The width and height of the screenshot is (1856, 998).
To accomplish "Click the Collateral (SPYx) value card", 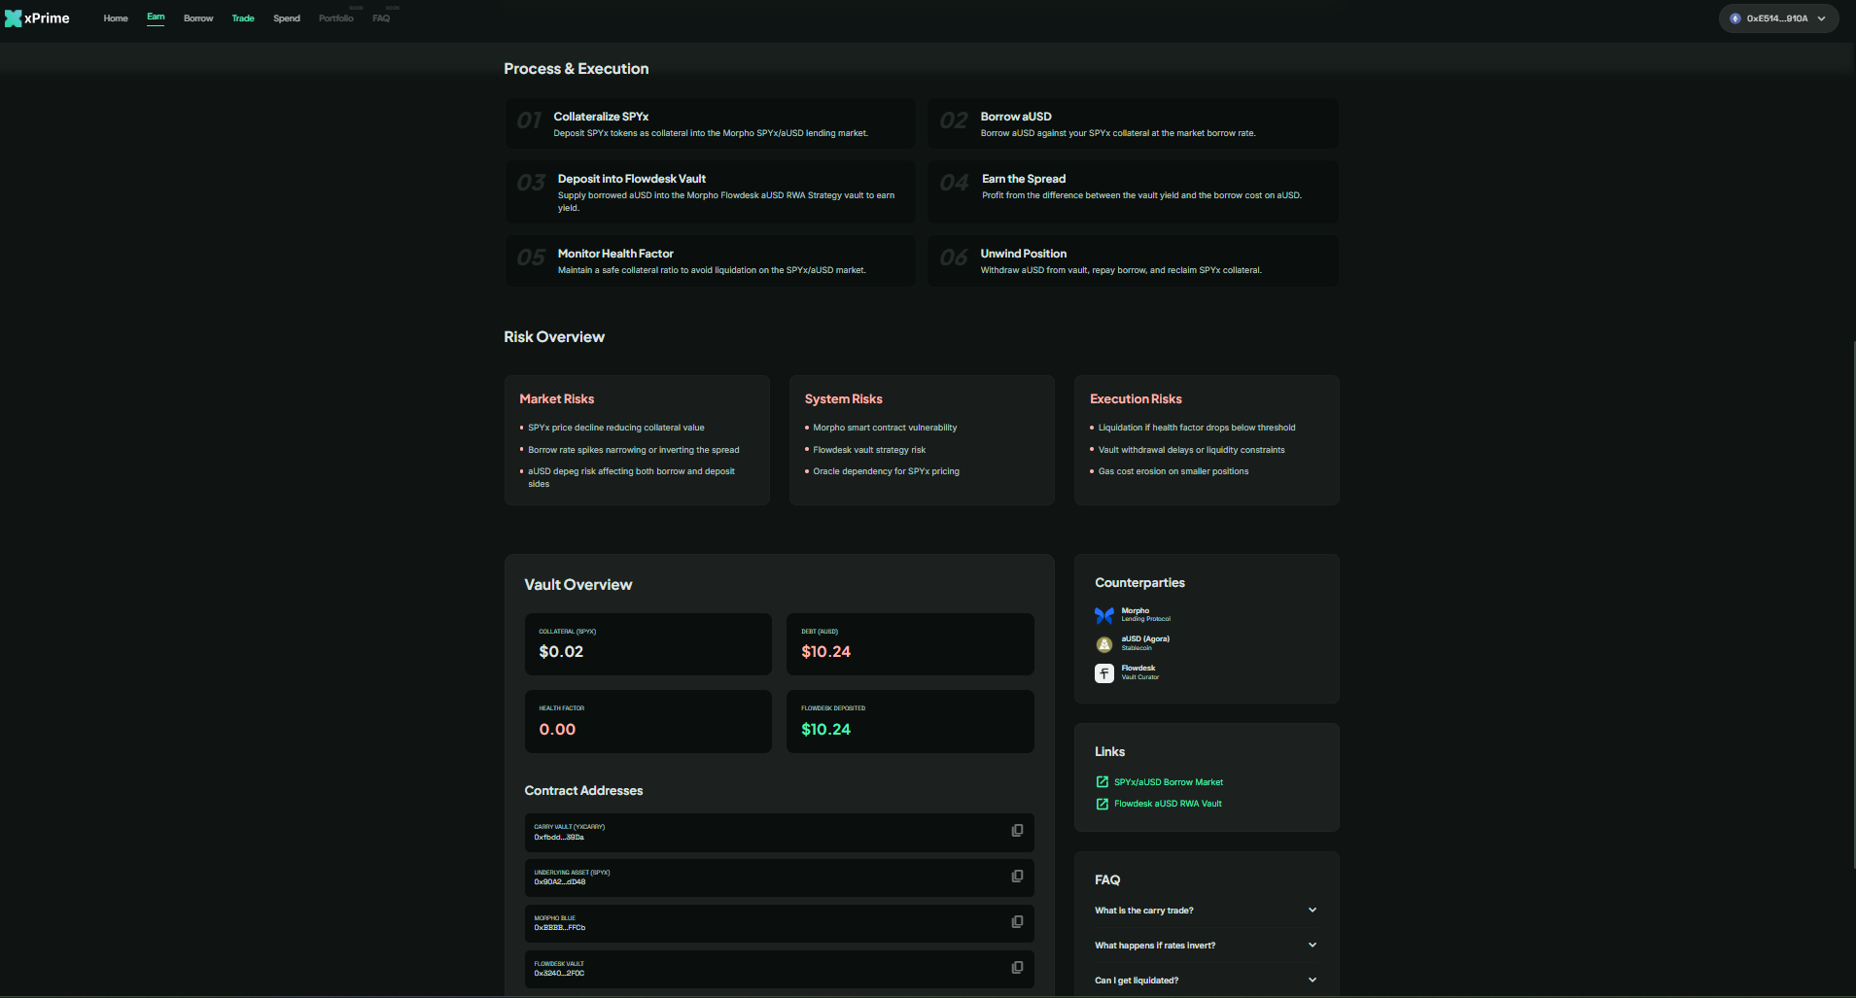I will (648, 644).
